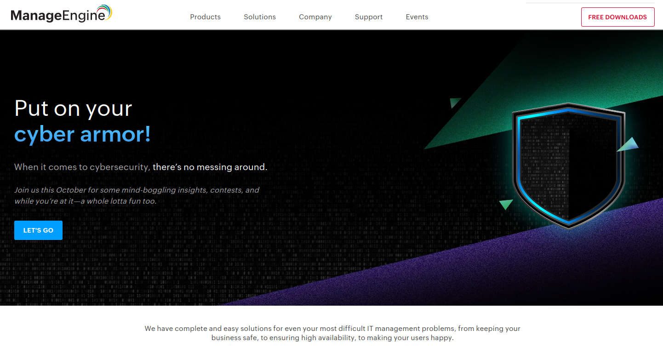Click the glowing cyber shield graphic
Image resolution: width=663 pixels, height=359 pixels.
[x=568, y=165]
